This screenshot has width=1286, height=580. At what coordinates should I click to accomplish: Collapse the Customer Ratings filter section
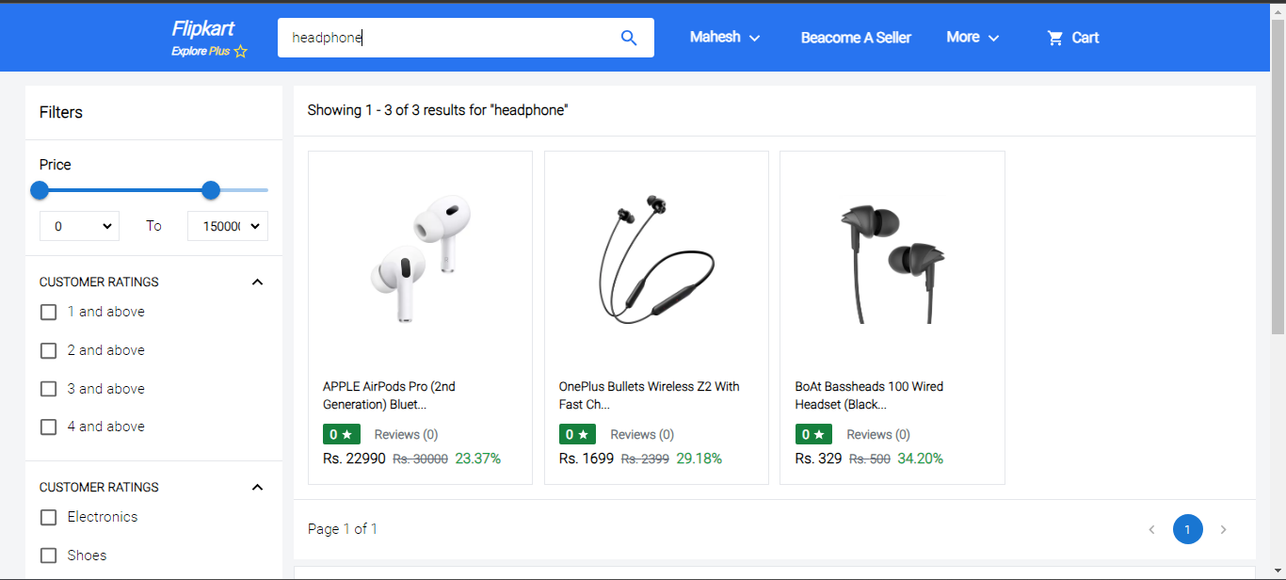click(x=257, y=282)
